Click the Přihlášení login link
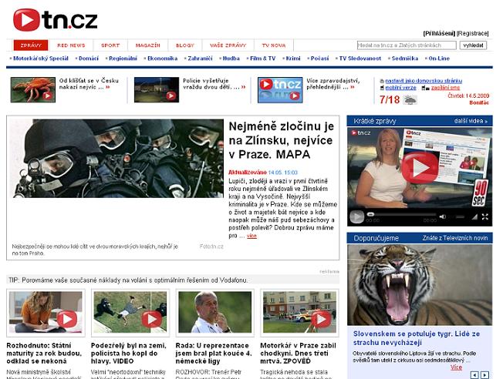Screen dimensions: 503x379 439,34
